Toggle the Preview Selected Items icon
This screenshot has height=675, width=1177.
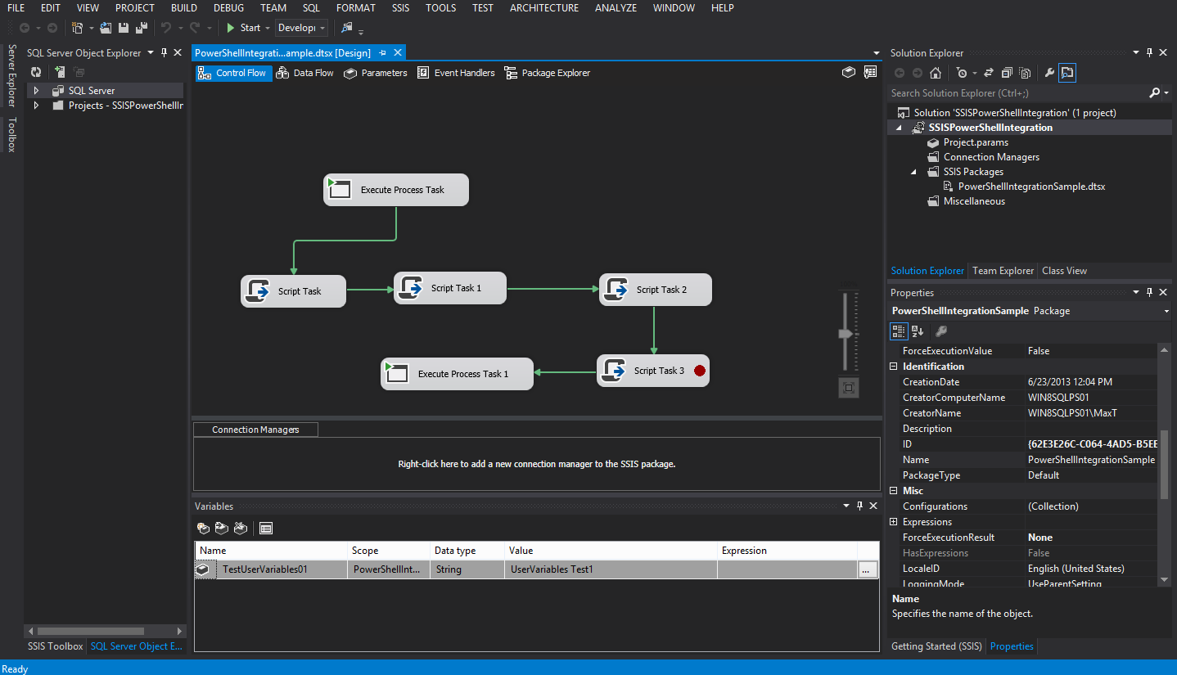pyautogui.click(x=1067, y=73)
